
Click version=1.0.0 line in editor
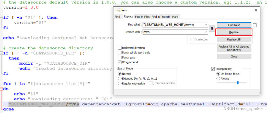(x=21, y=7)
